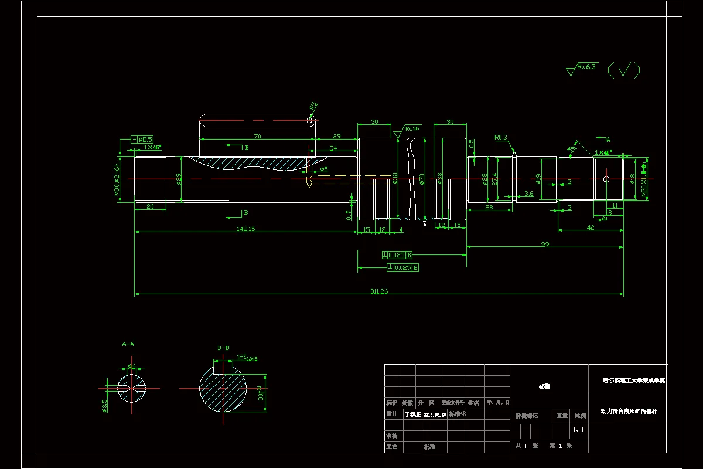Viewport: 703px width, 469px height.
Task: Select the ø0.5 straightness tolerance frame
Action: pyautogui.click(x=142, y=140)
